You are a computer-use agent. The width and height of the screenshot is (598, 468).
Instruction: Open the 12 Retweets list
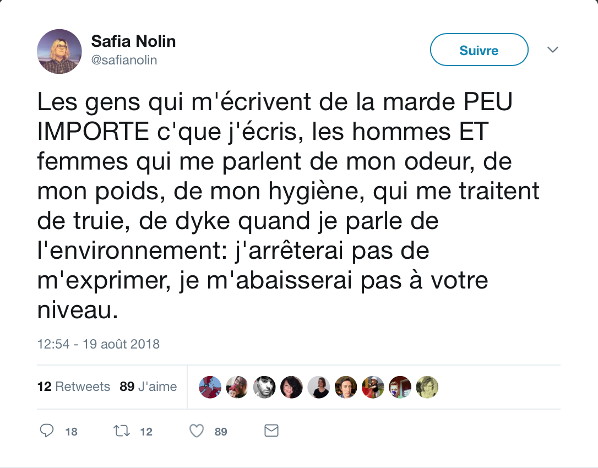point(74,387)
